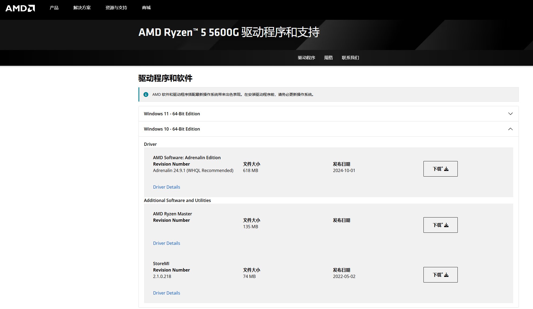Viewport: 533px width, 309px height.
Task: Click the page title AMD Ryzen 5 5600G
Action: click(x=229, y=32)
